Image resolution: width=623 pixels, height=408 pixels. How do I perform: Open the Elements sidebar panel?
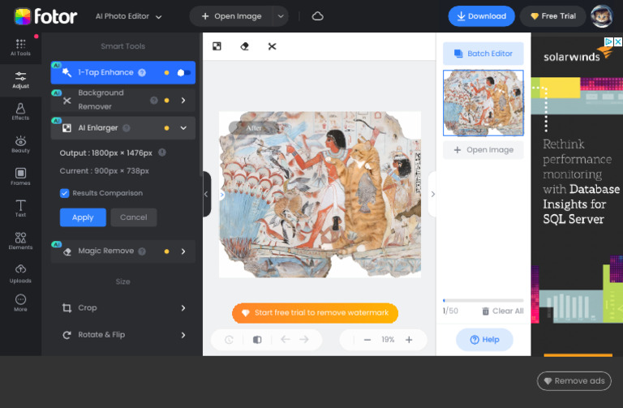pos(20,241)
